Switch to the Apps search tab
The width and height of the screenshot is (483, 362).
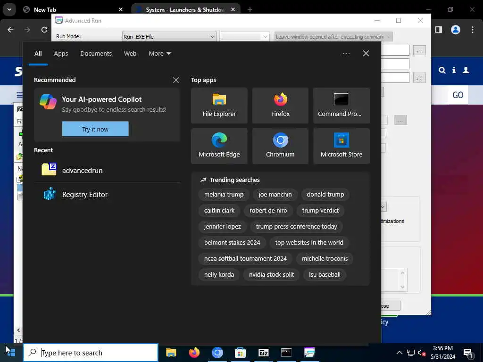point(61,54)
